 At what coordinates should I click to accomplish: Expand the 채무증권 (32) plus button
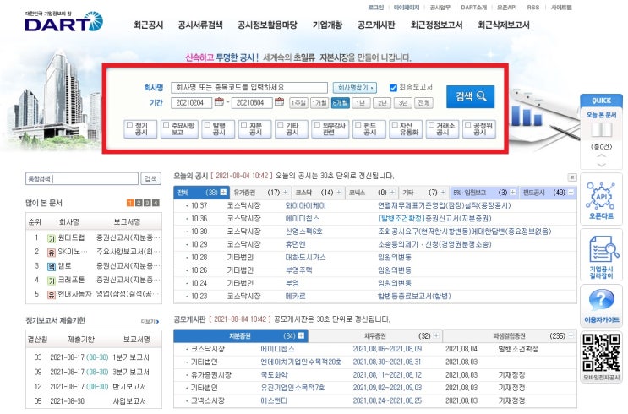click(436, 335)
